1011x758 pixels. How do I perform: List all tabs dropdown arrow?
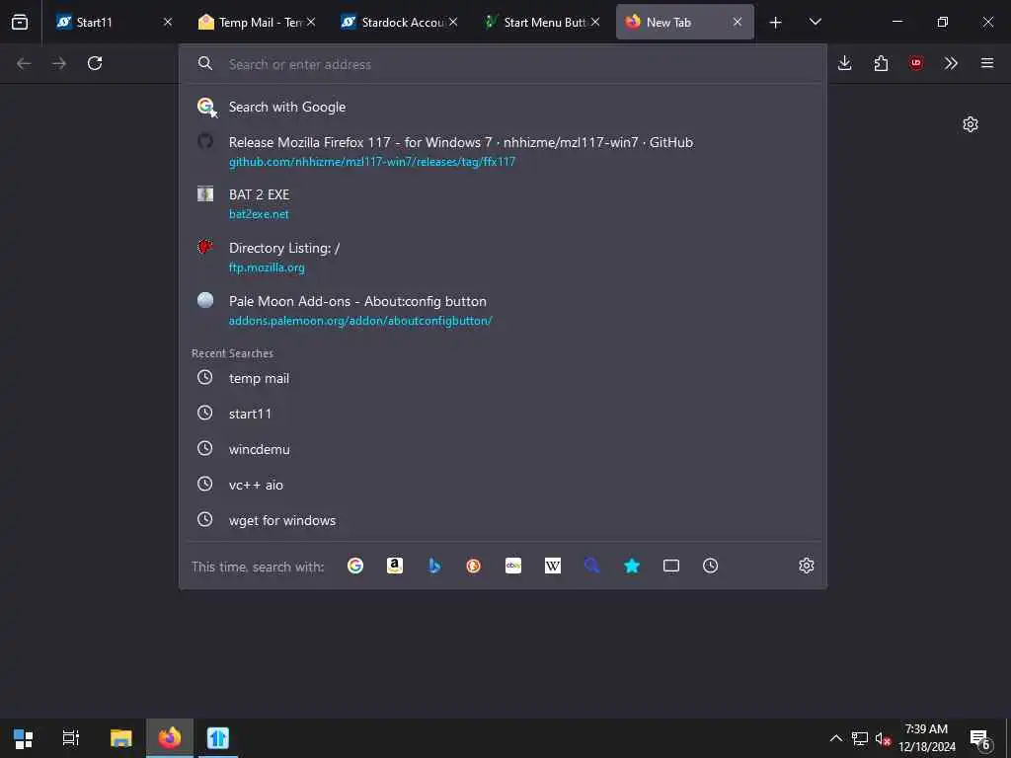point(815,23)
